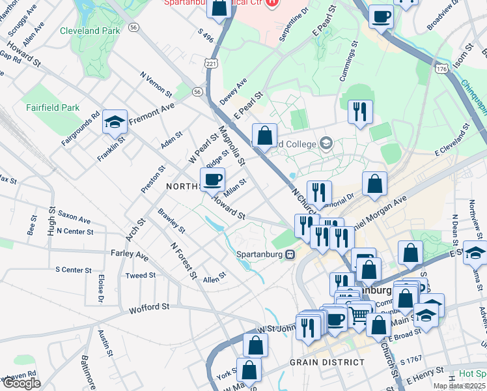Image resolution: width=487 pixels, height=391 pixels.
Task: Click the Scruggs Ave label
Action: click(x=22, y=21)
